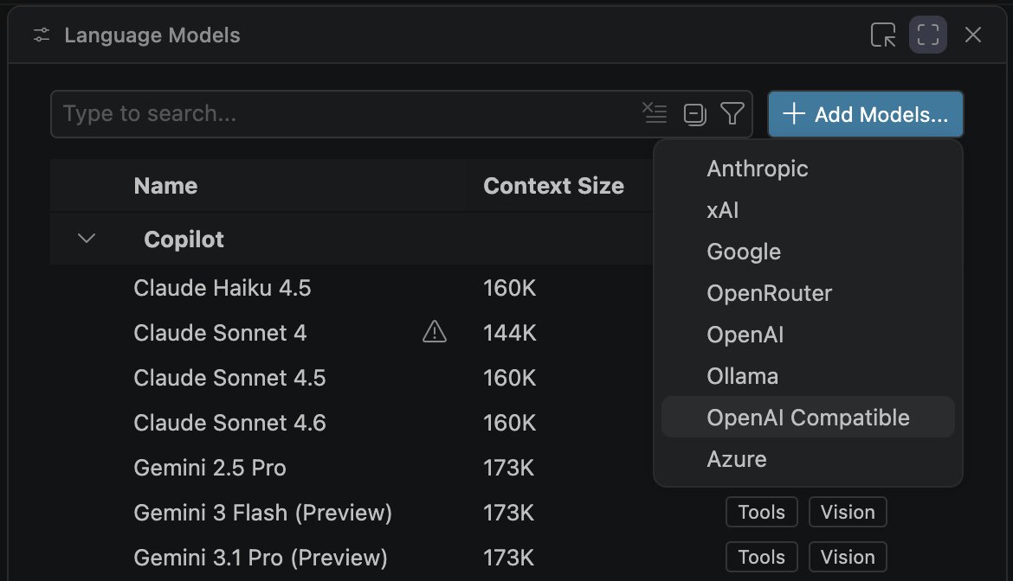The height and width of the screenshot is (581, 1013).
Task: Click the Language Models panel title
Action: (152, 35)
